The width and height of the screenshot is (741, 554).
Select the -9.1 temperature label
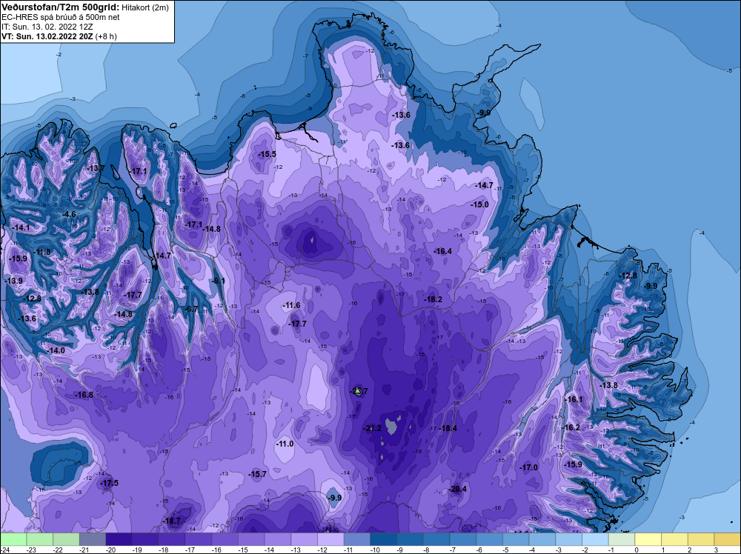click(x=219, y=281)
